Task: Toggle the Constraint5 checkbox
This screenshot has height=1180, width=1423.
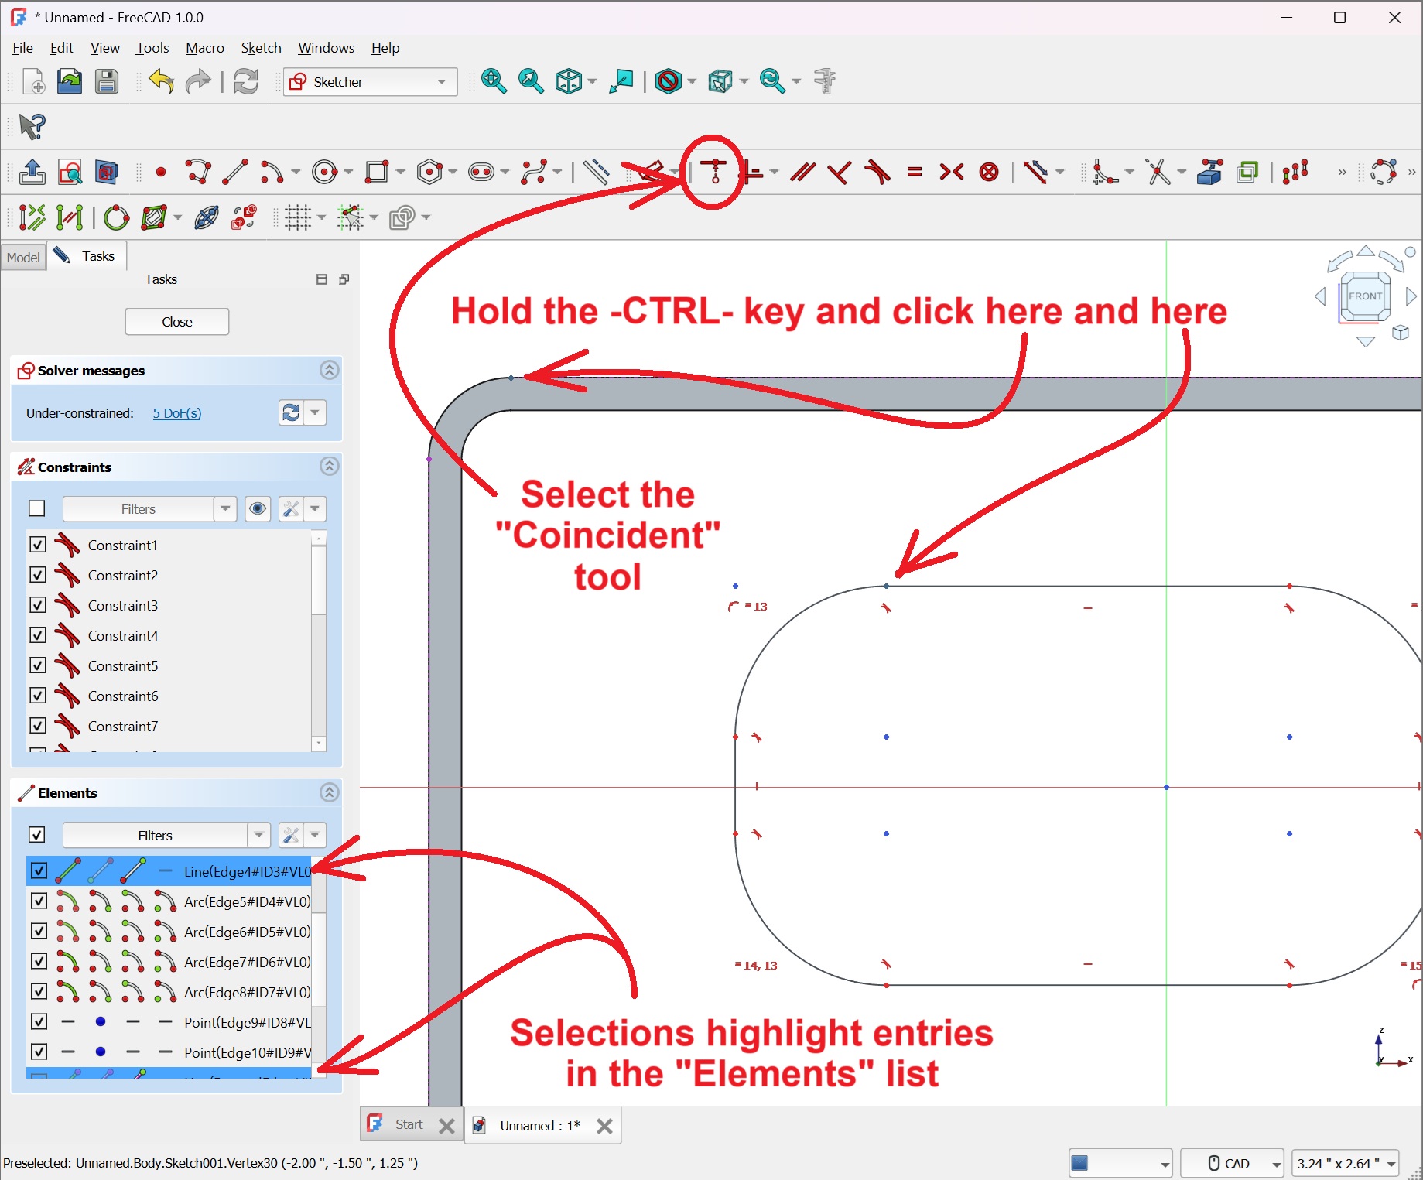Action: (x=38, y=665)
